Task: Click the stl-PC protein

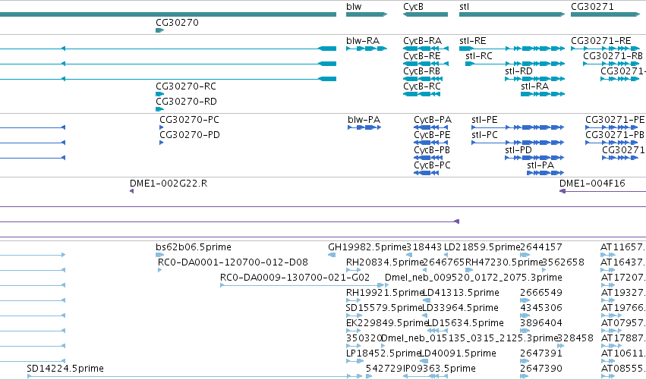Action: tap(518, 143)
